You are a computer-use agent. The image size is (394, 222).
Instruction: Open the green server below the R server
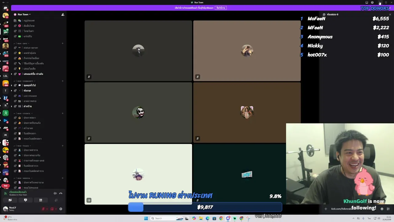coord(5,113)
